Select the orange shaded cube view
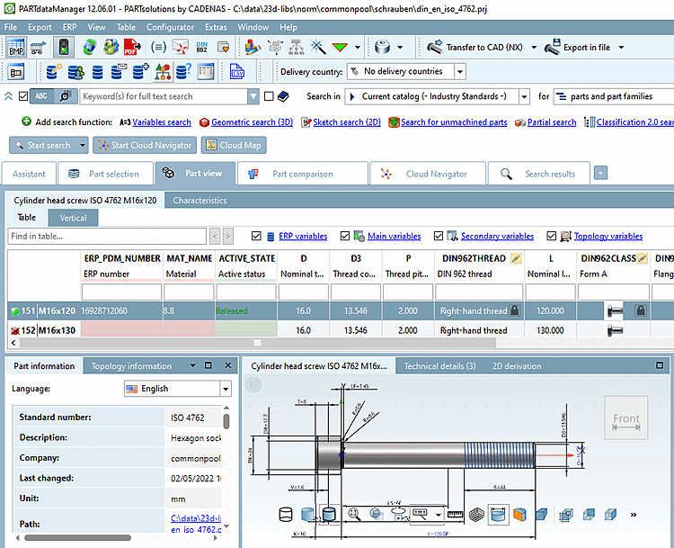 (519, 514)
